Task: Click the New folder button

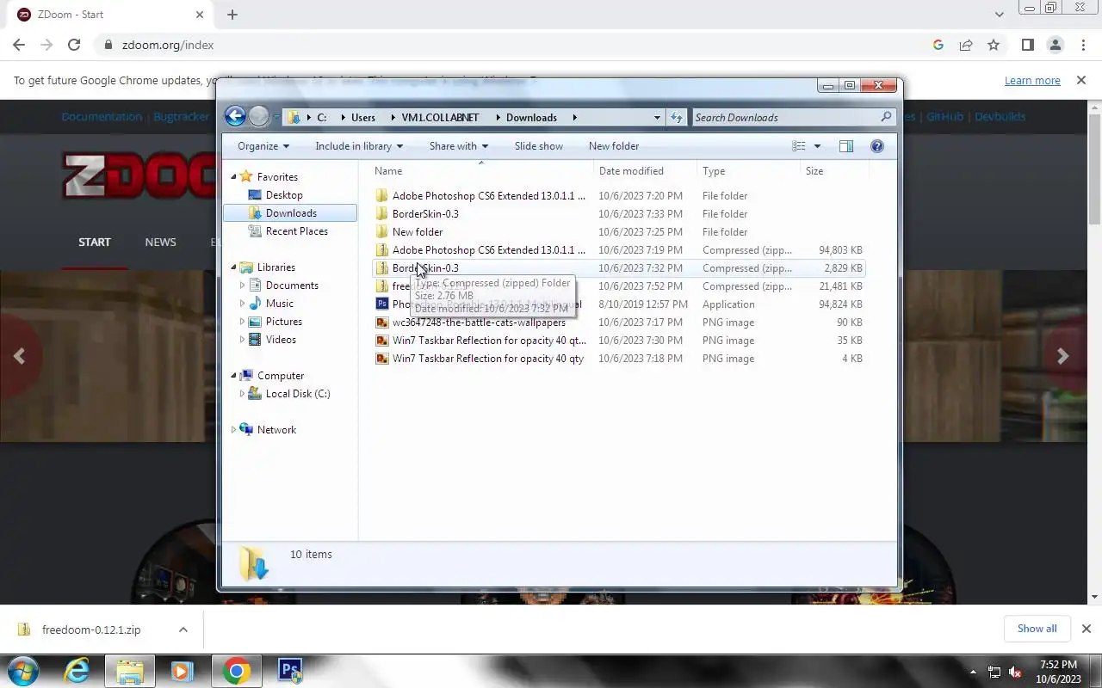Action: (x=614, y=146)
